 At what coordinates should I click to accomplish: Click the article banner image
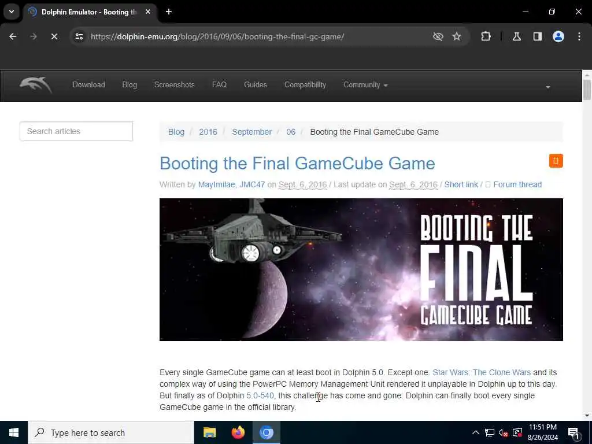click(x=361, y=269)
